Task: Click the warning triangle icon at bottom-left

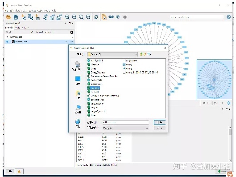Action: click(19, 171)
